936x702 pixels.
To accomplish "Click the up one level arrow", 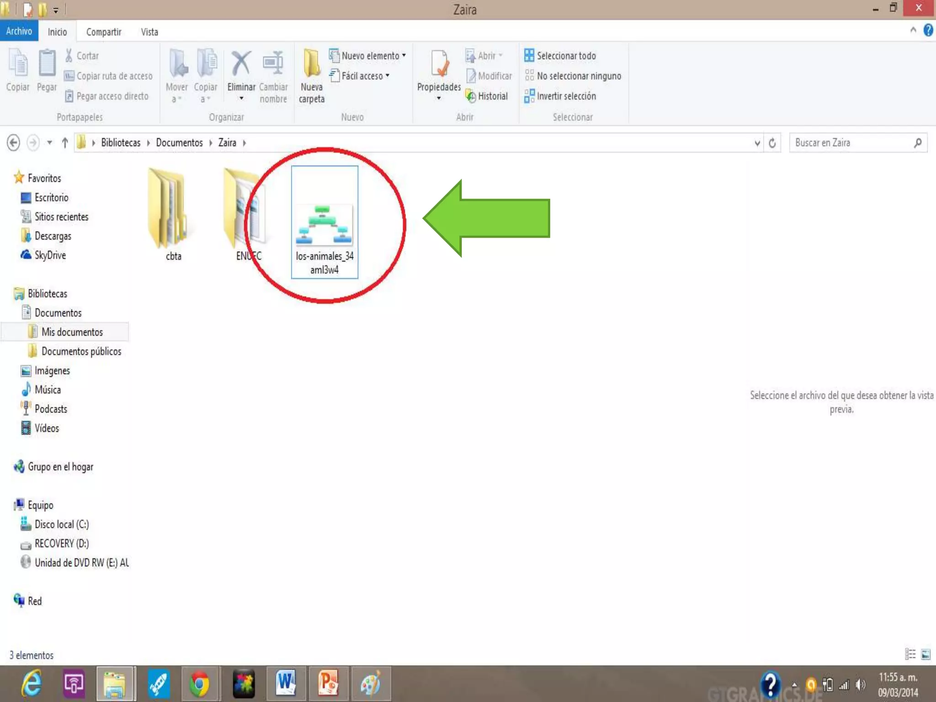I will 65,143.
